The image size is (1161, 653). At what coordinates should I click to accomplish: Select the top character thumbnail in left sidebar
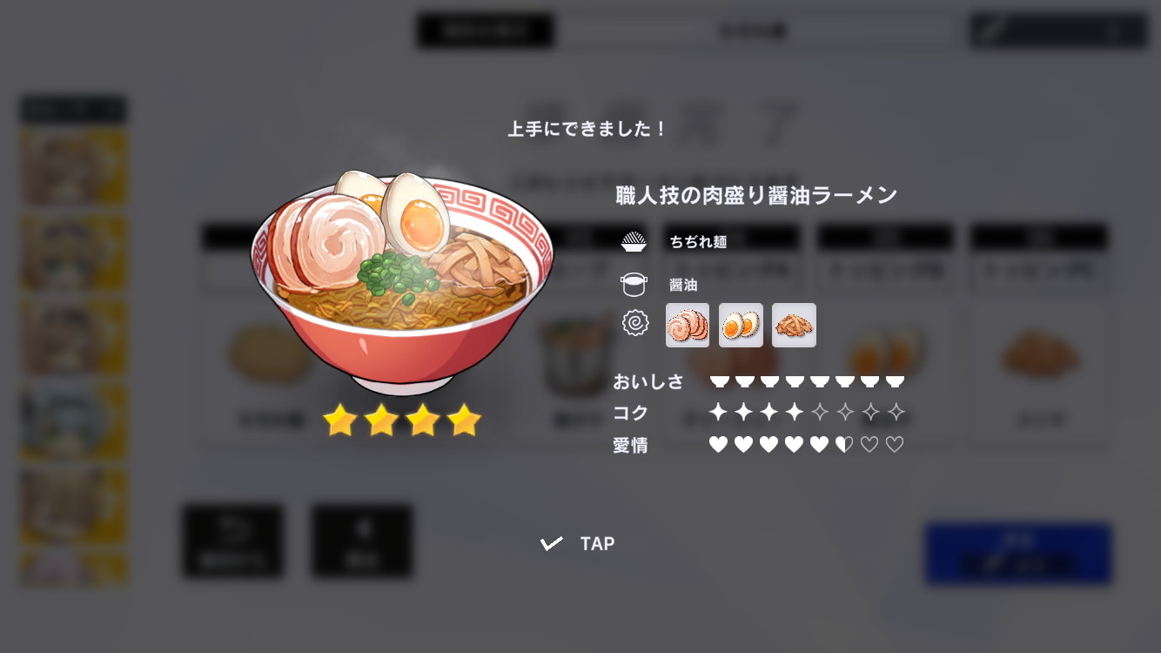click(x=74, y=167)
